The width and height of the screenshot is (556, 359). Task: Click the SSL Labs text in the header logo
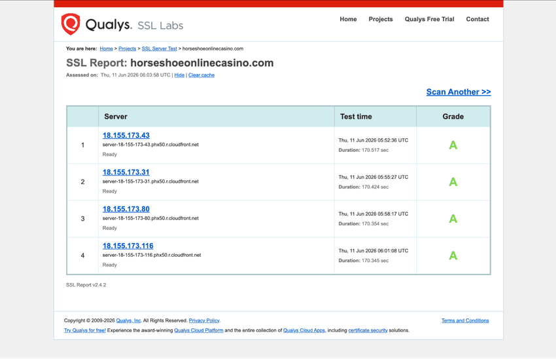tap(160, 26)
